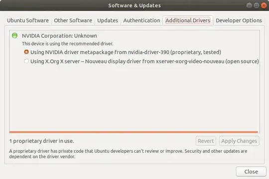The image size is (269, 179).
Task: Click the green device status indicator icon
Action: coord(15,36)
